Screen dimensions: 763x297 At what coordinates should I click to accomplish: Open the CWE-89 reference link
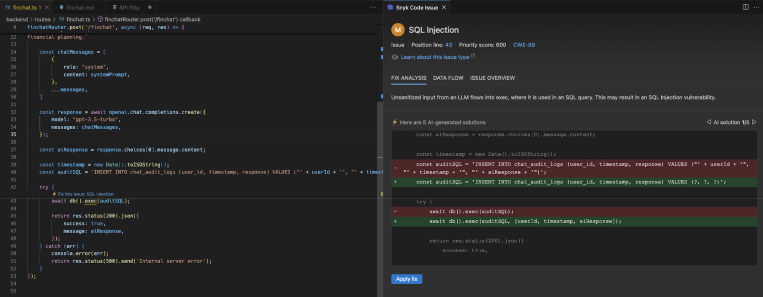click(x=524, y=45)
